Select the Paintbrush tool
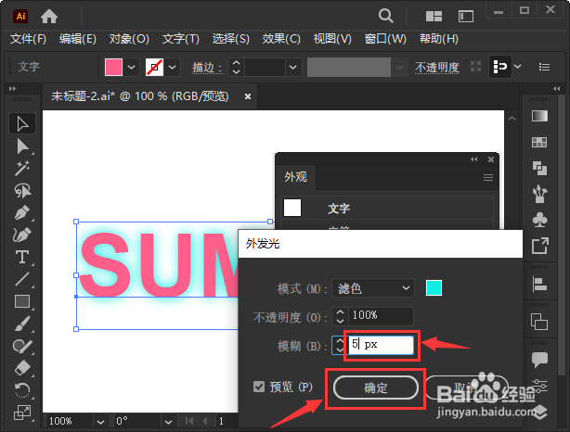 point(22,324)
